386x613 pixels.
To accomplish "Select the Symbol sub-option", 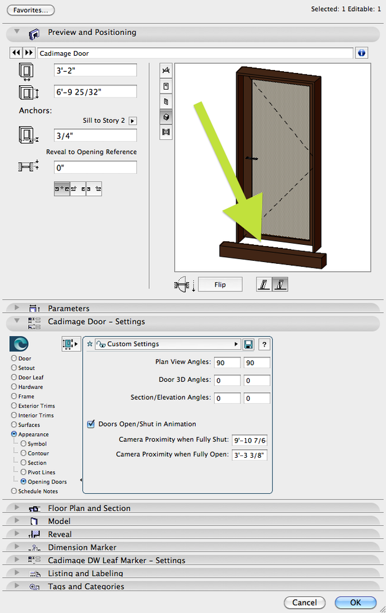I will (23, 444).
